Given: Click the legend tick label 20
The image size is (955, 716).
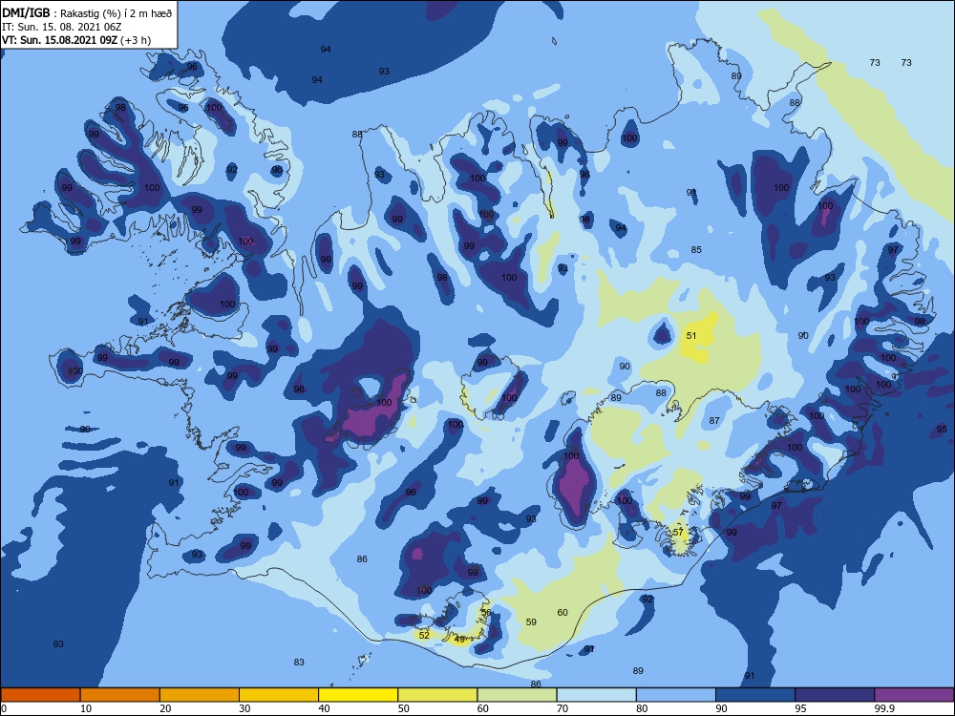Looking at the screenshot, I should pyautogui.click(x=165, y=708).
